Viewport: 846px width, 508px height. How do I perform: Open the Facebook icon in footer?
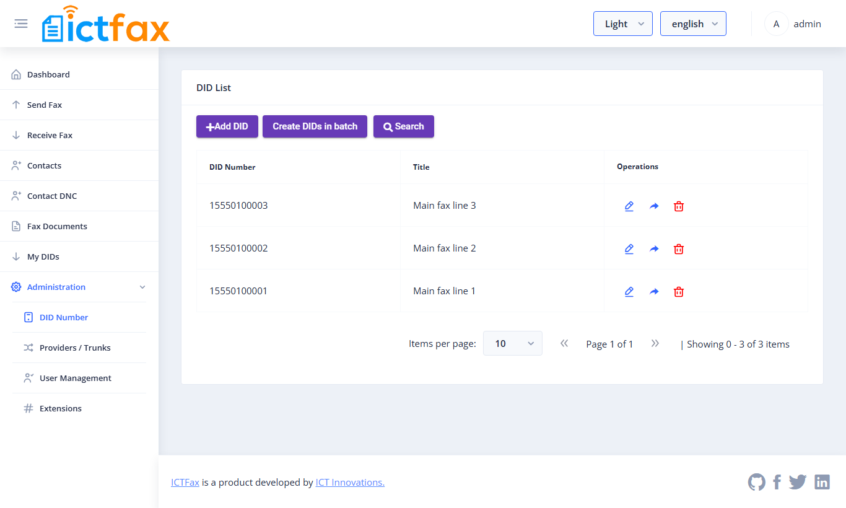point(777,482)
